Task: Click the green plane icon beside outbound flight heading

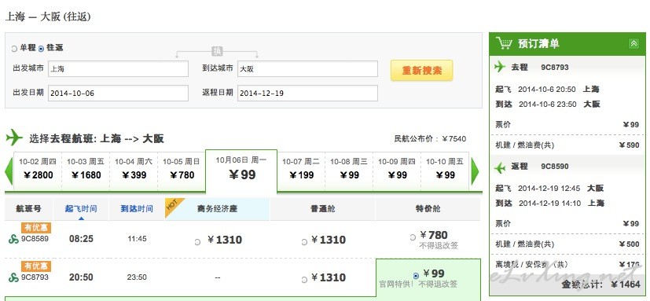Action: [x=14, y=138]
